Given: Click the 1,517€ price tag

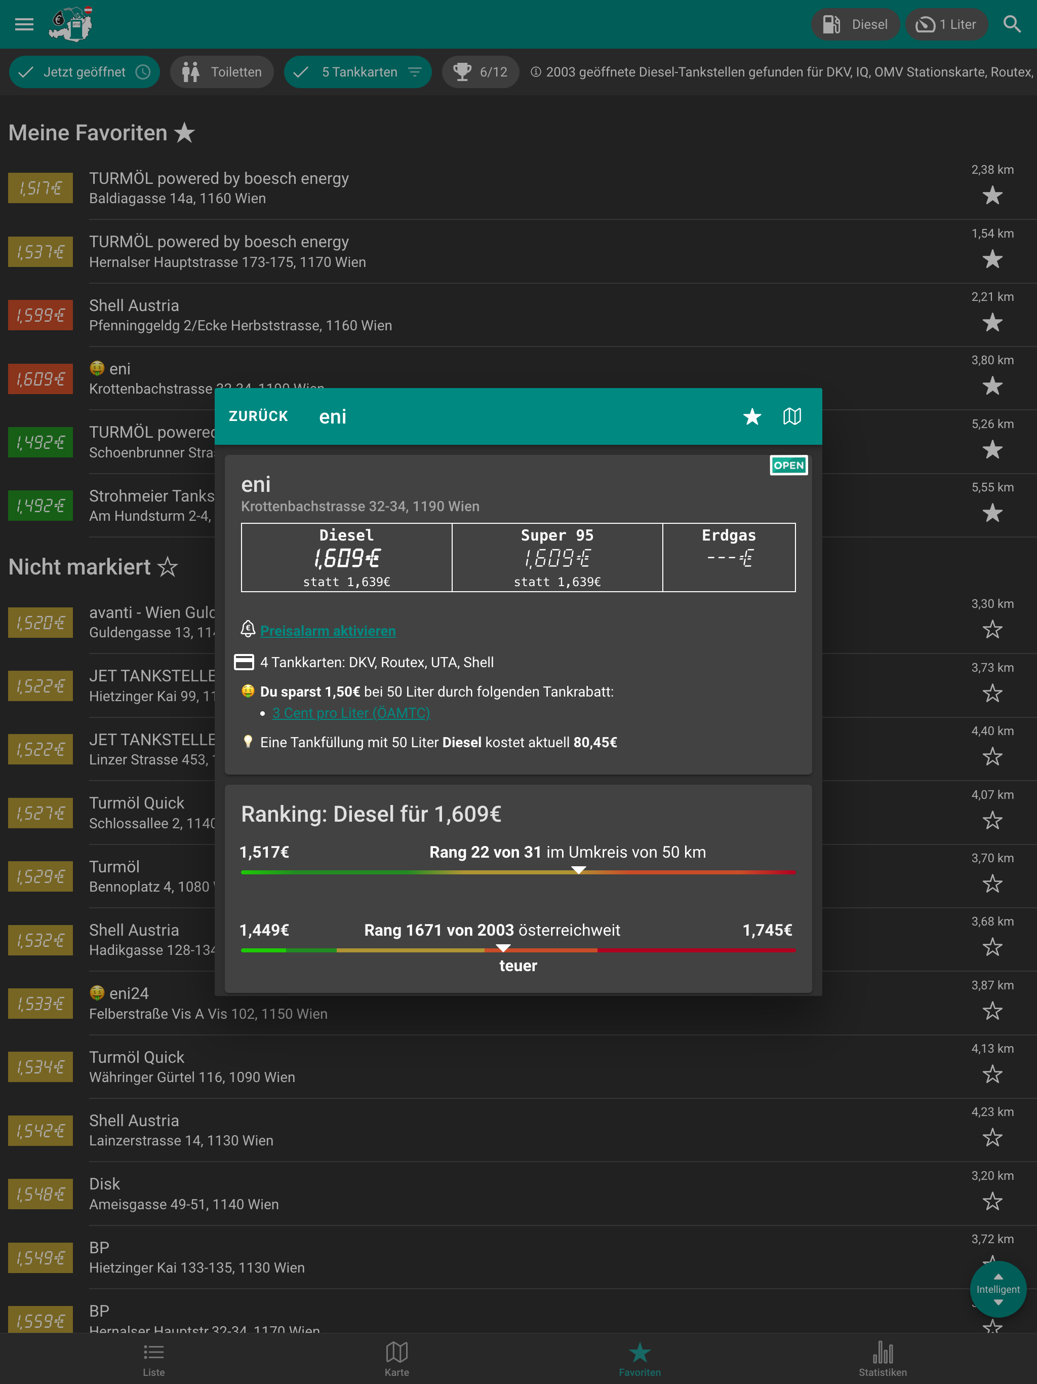Looking at the screenshot, I should (x=41, y=188).
